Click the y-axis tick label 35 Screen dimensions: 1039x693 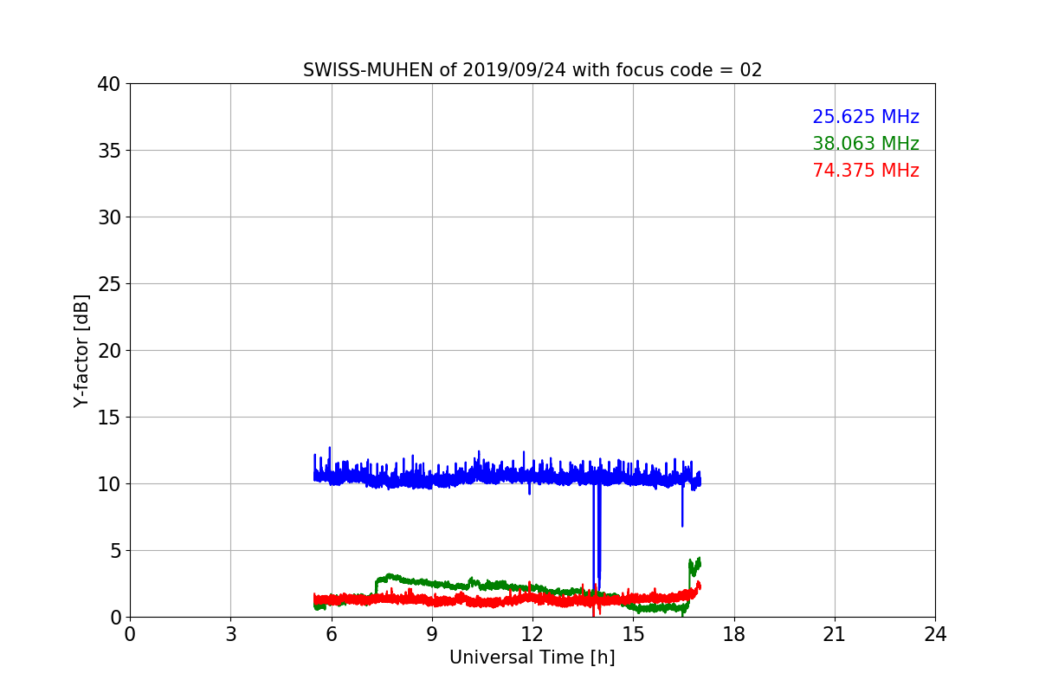108,151
